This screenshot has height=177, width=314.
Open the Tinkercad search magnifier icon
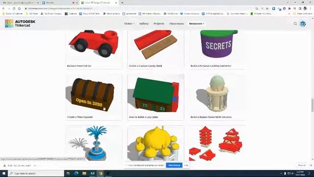coord(295,24)
